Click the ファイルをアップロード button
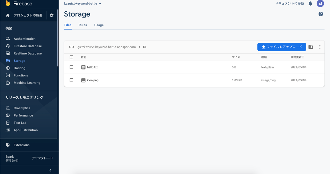 [282, 47]
